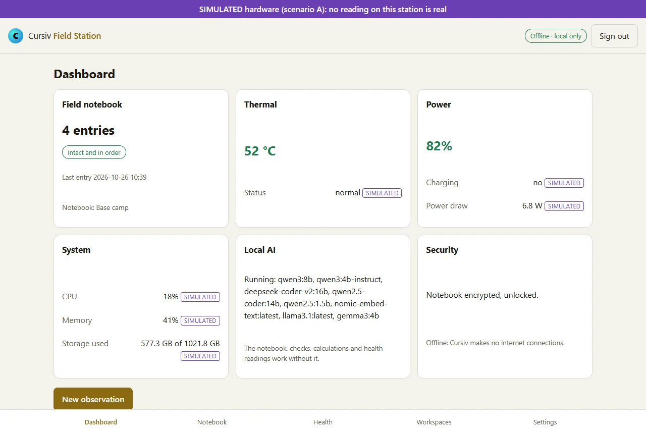
Task: Open the Dashboard tab
Action: (101, 422)
